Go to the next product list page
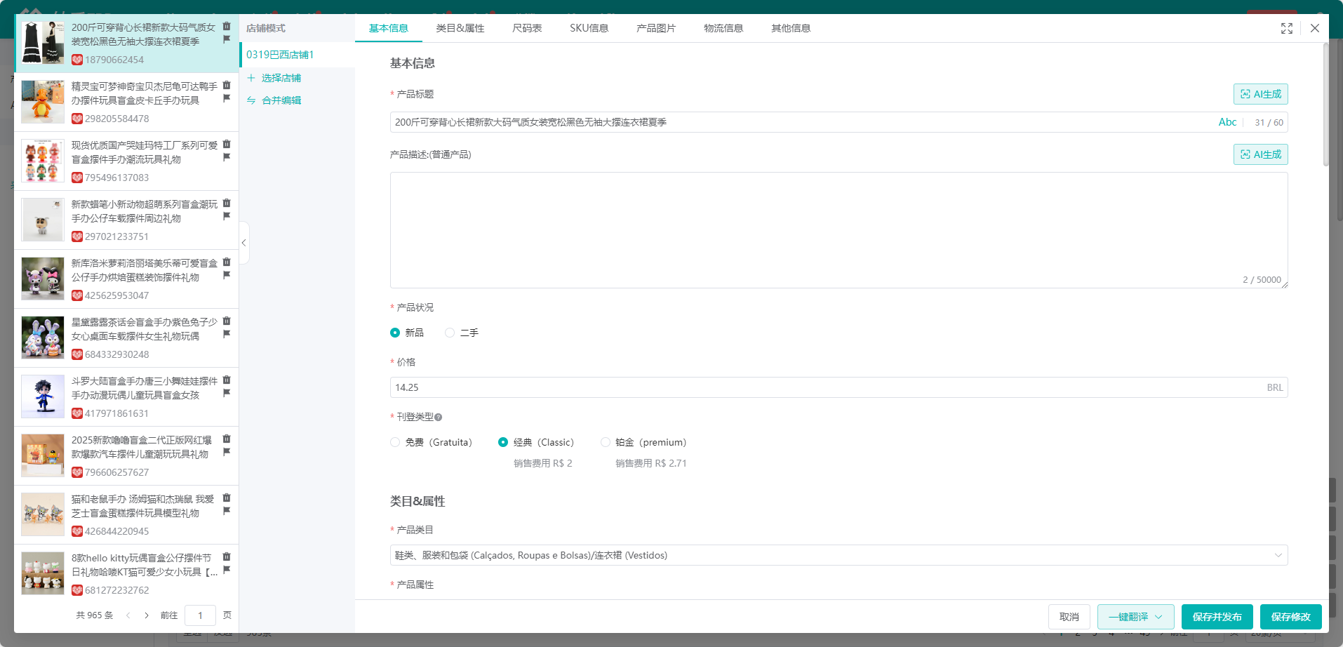 (146, 615)
